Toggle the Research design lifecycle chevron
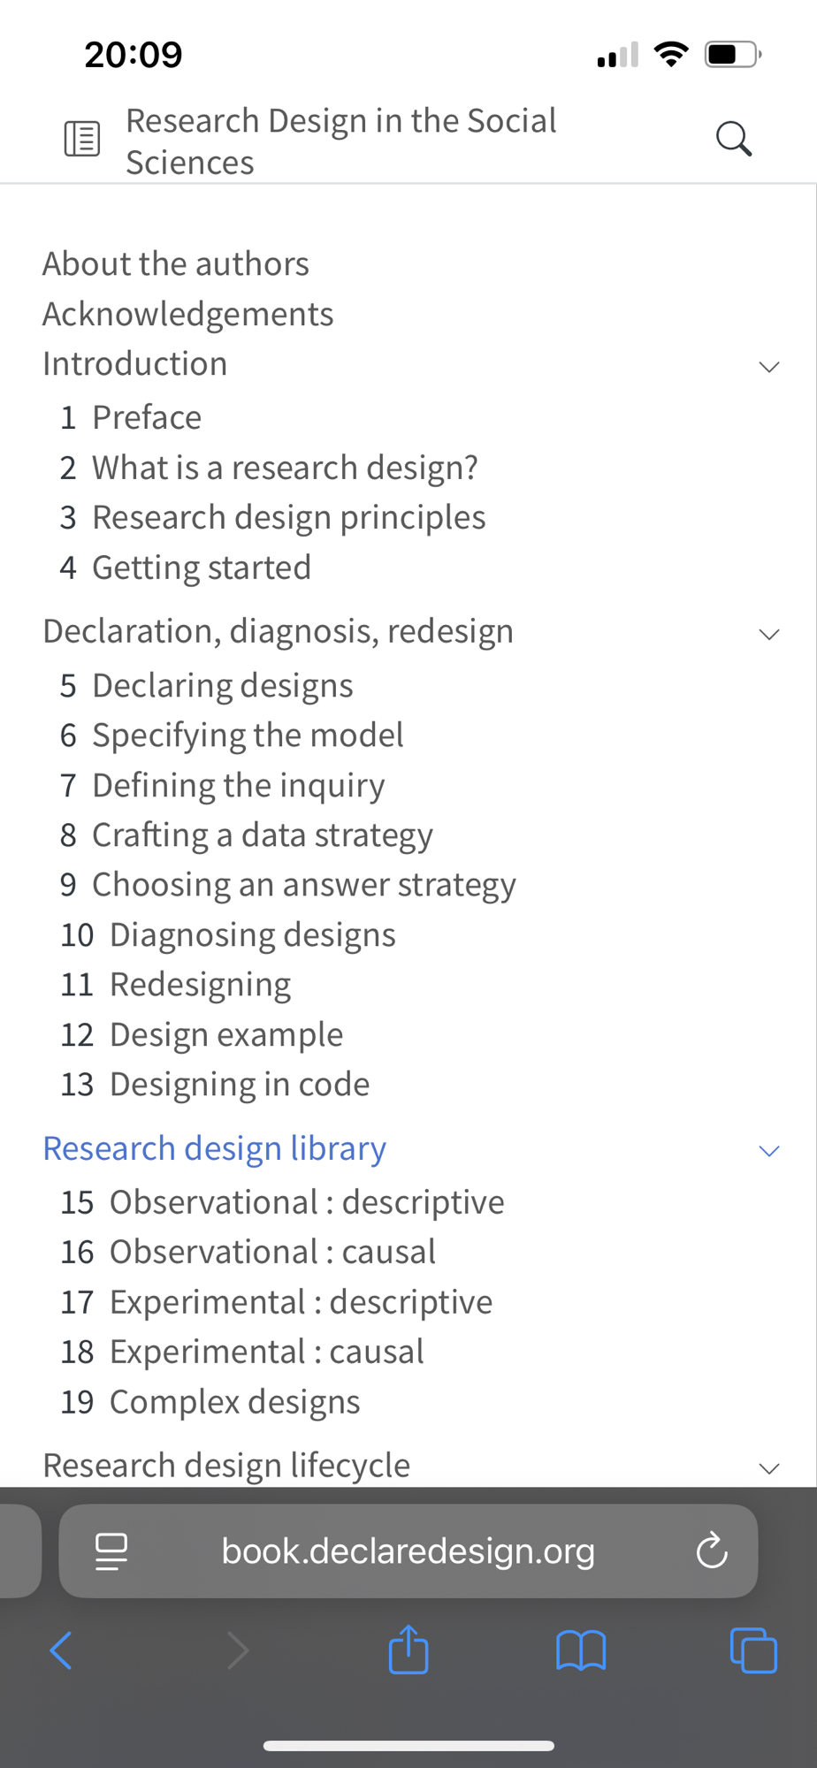Screen dimensions: 817x1768 tap(769, 1467)
